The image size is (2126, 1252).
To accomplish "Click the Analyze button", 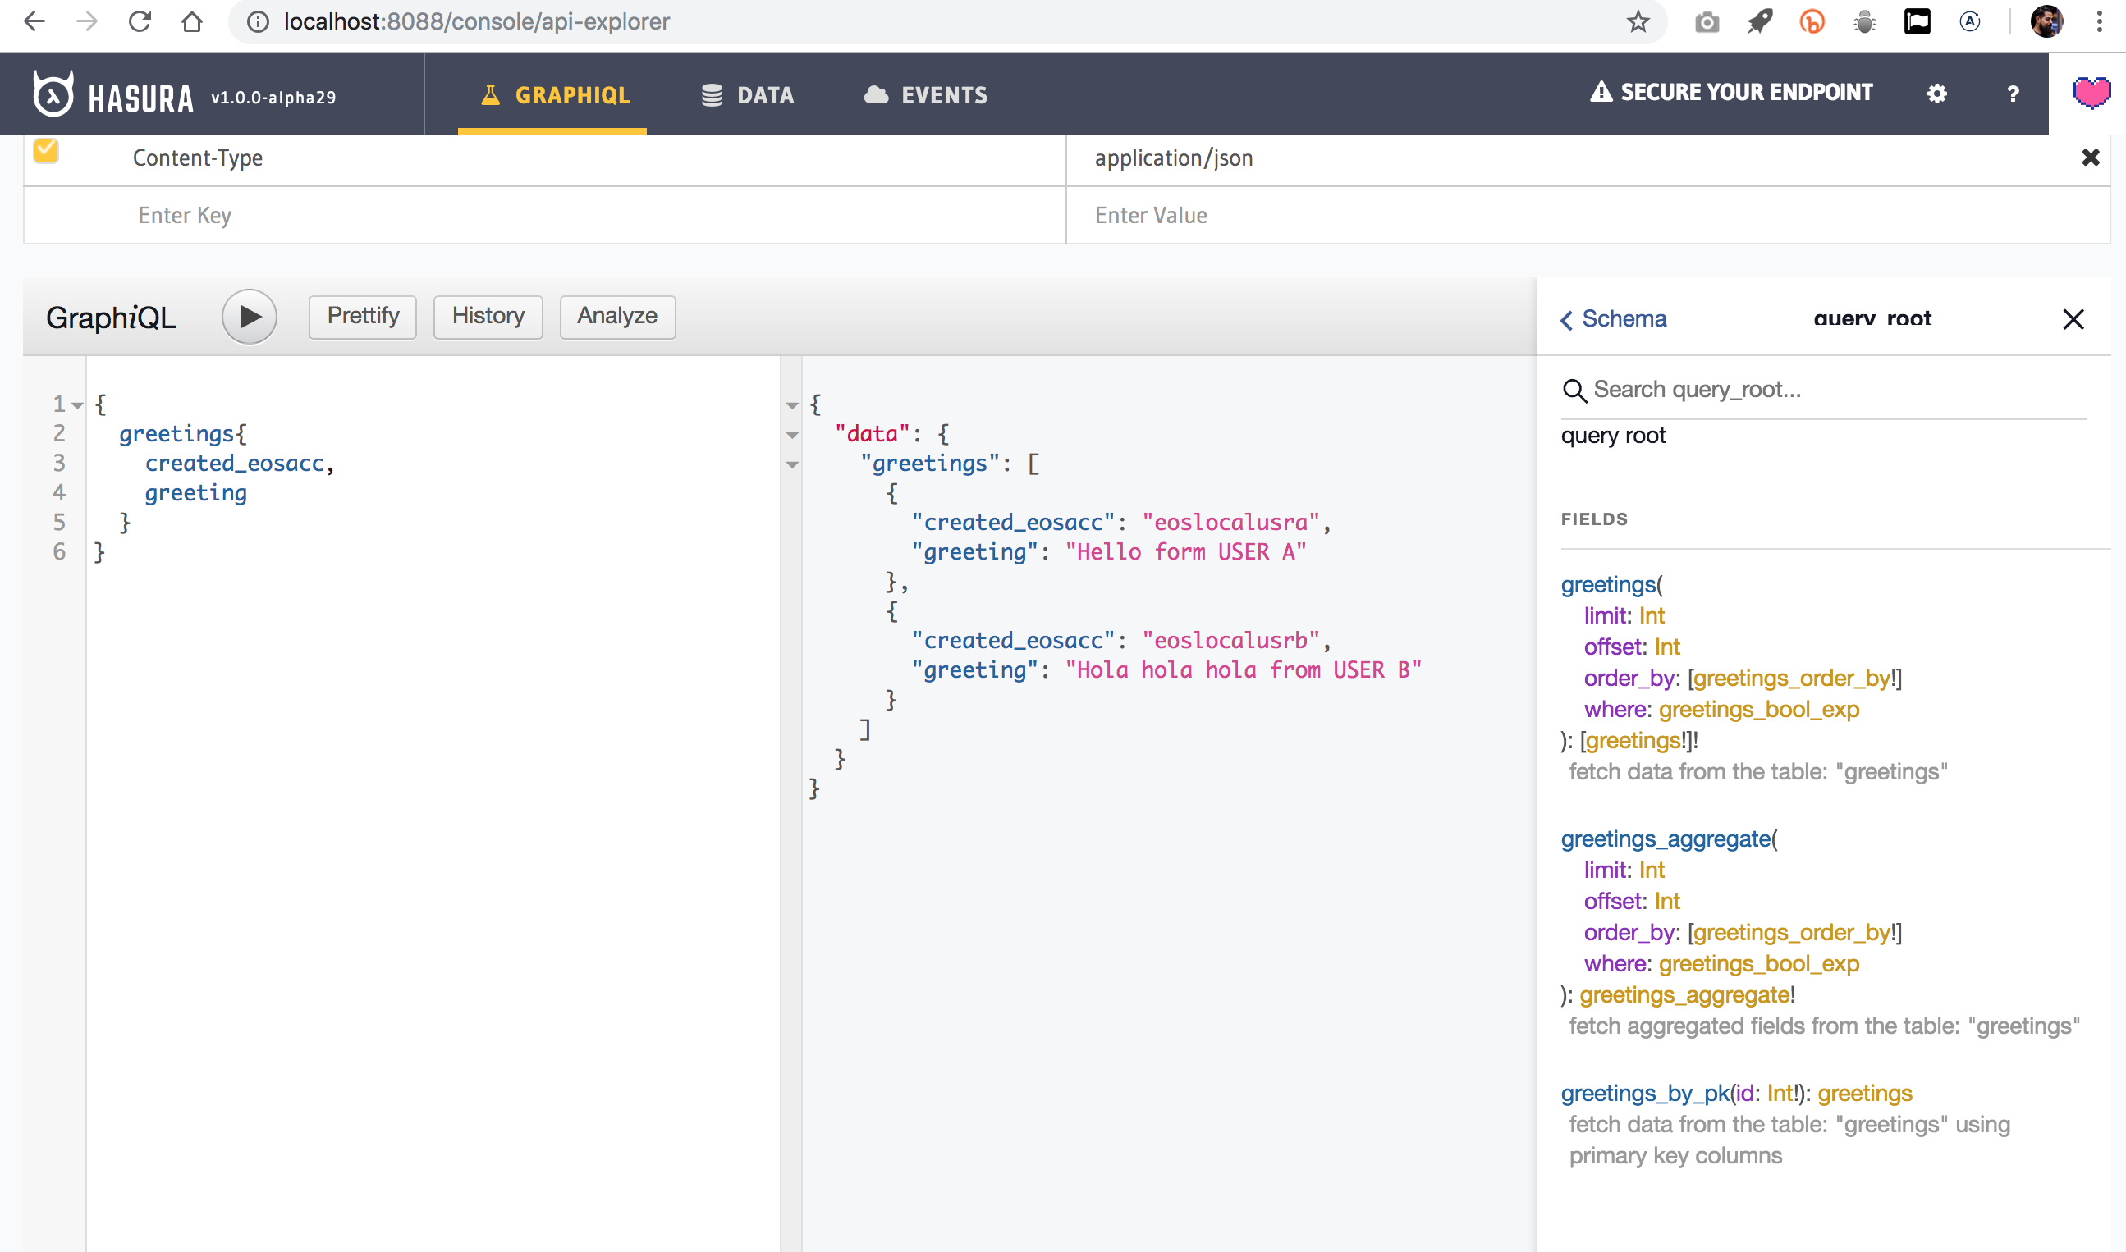I will pos(617,317).
